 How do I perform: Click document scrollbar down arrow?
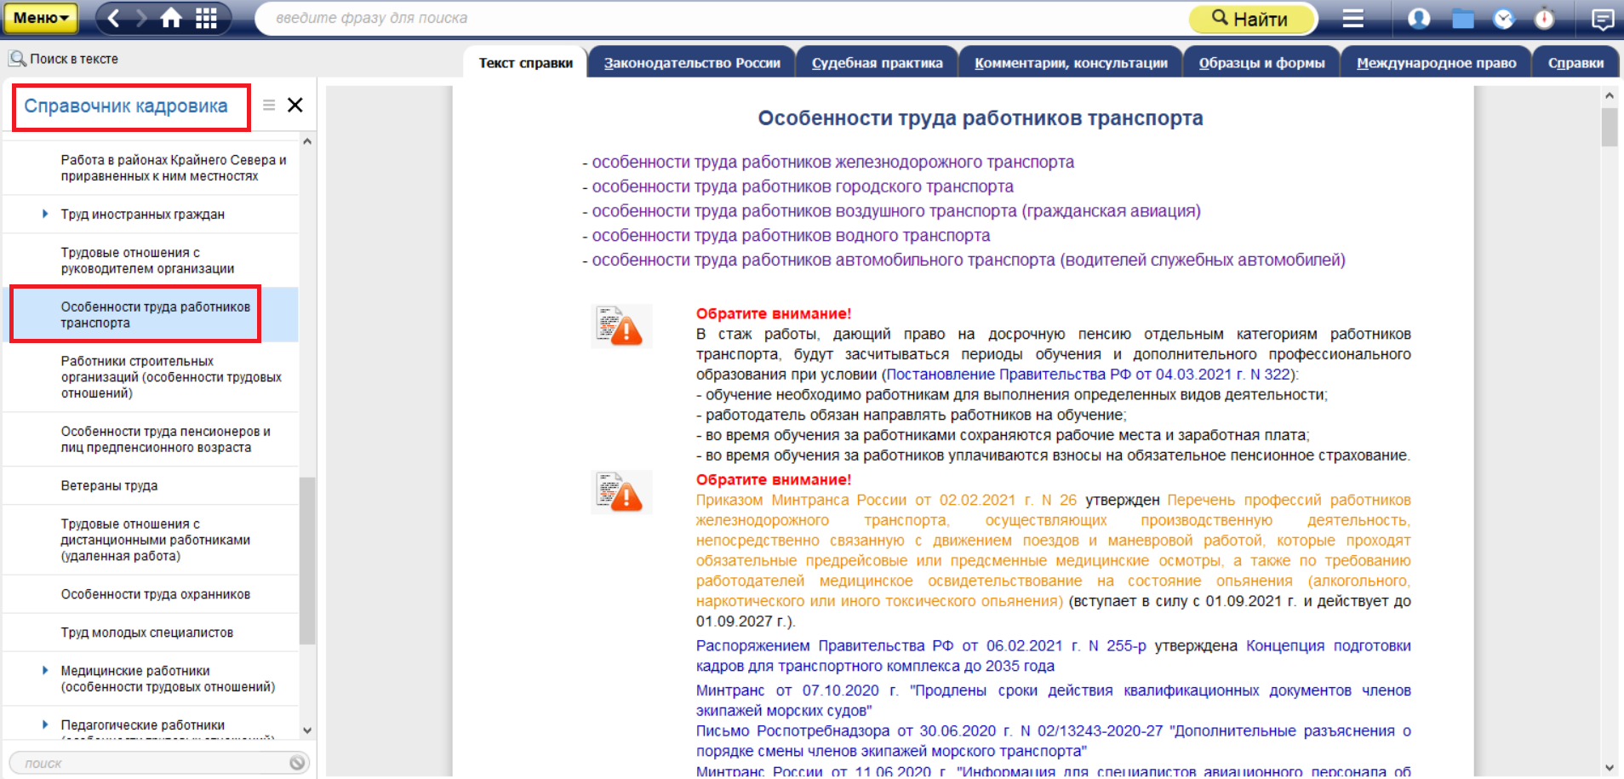pyautogui.click(x=1609, y=768)
